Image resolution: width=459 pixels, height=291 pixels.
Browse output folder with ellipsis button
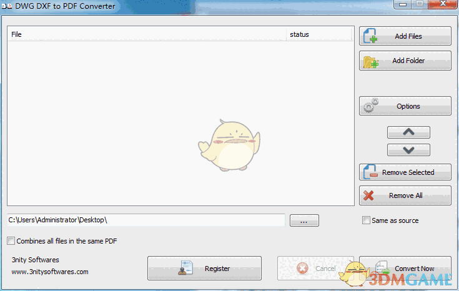coord(304,220)
